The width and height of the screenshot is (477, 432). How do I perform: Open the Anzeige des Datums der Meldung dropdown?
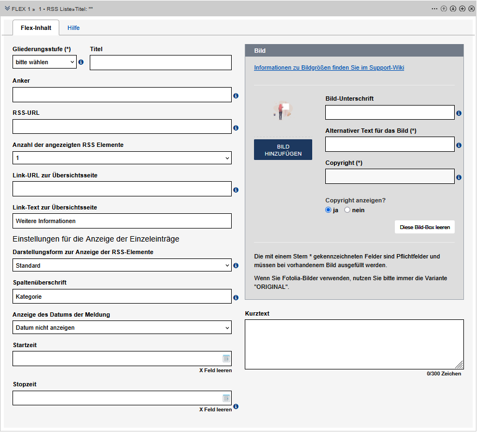122,328
